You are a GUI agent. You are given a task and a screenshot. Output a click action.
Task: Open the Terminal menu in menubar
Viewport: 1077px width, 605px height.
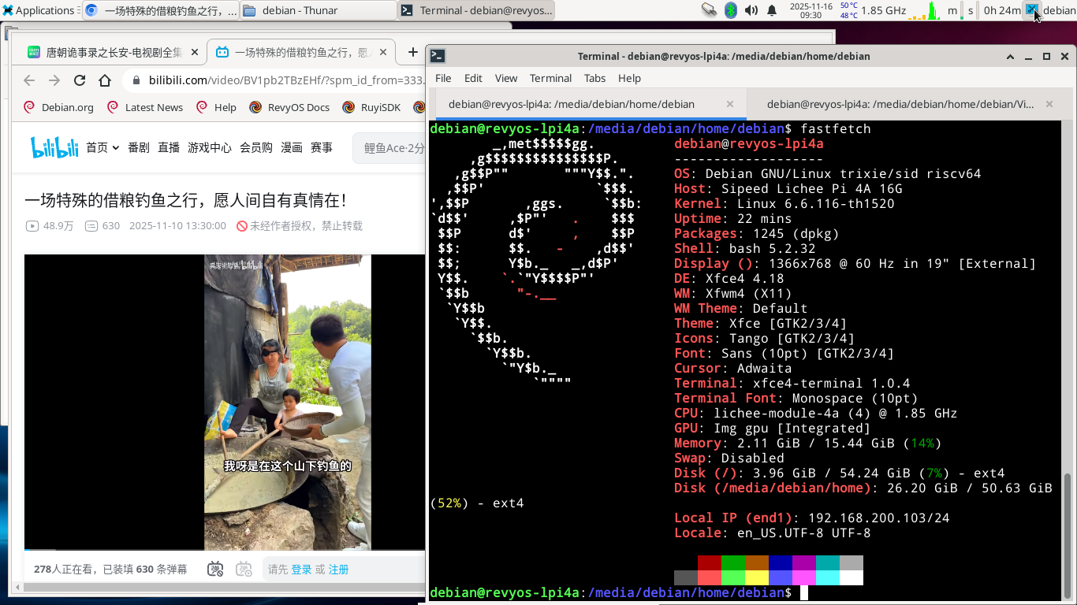[x=550, y=78]
